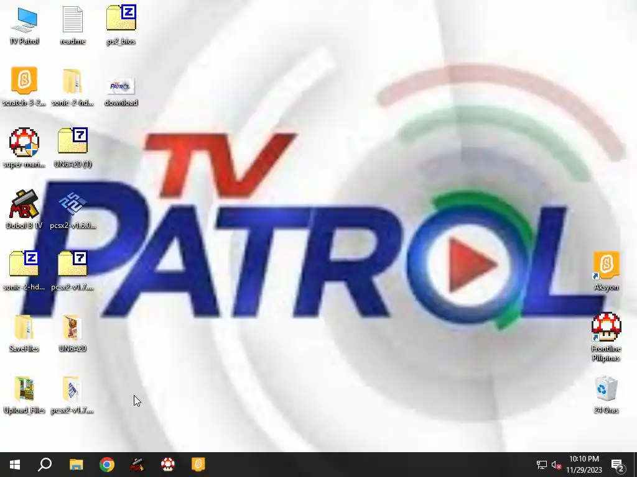Screen dimensions: 637x477
Task: Open the Windows Start menu
Action: [x=15, y=465]
